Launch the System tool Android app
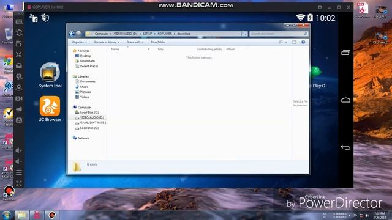The image size is (392, 220). (x=50, y=75)
